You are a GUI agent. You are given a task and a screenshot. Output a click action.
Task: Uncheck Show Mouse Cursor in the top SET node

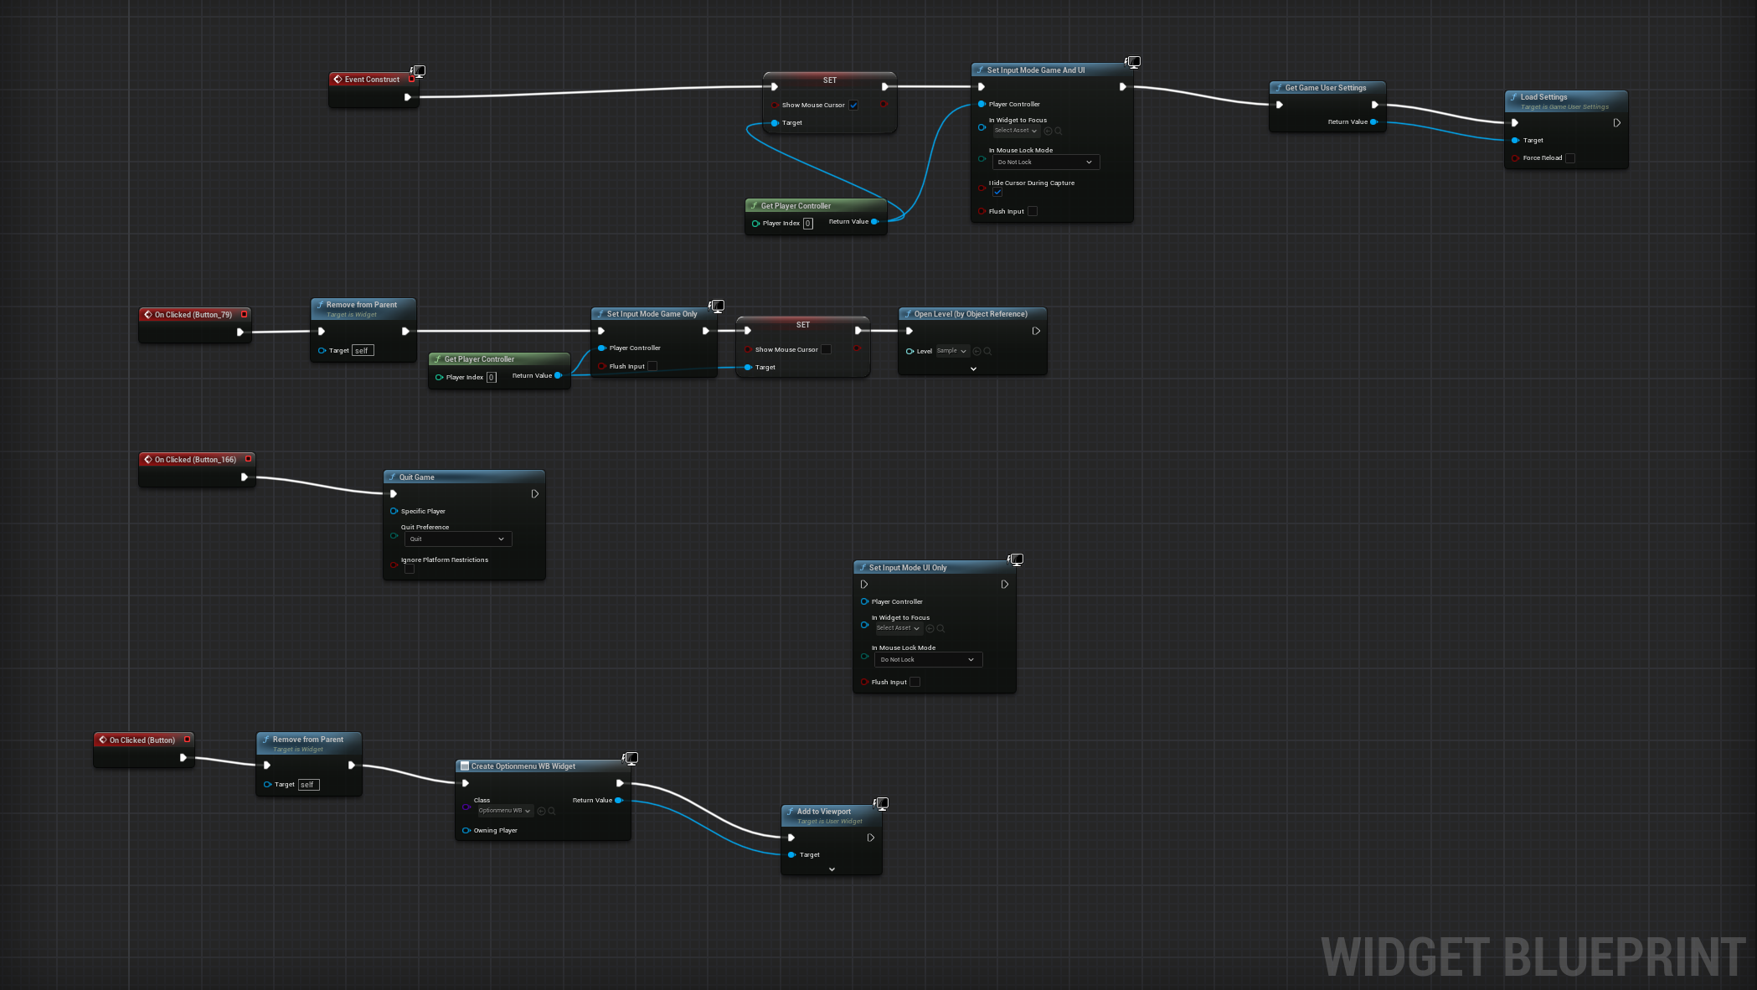point(853,105)
